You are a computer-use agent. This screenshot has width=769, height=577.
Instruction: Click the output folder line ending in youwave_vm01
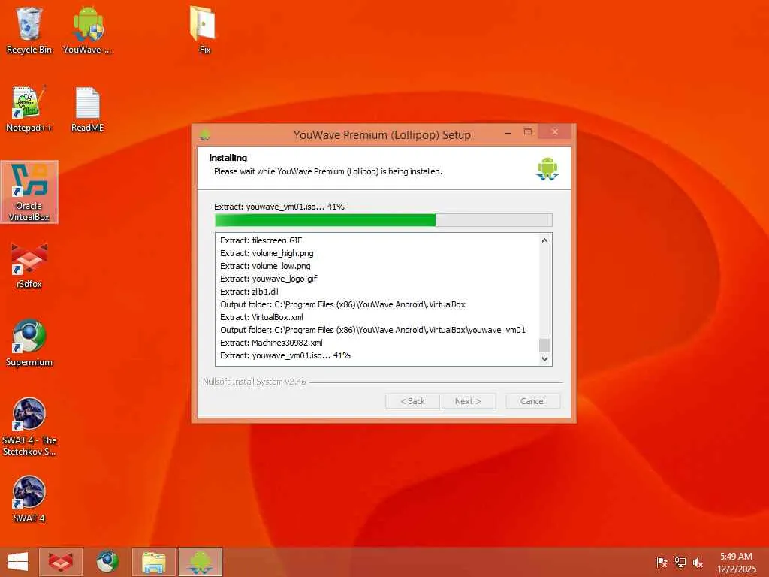tap(372, 330)
